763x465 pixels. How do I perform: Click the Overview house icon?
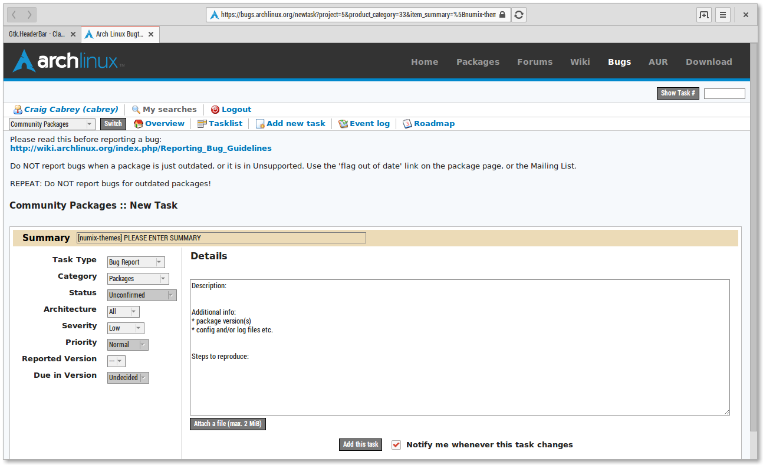tap(139, 124)
